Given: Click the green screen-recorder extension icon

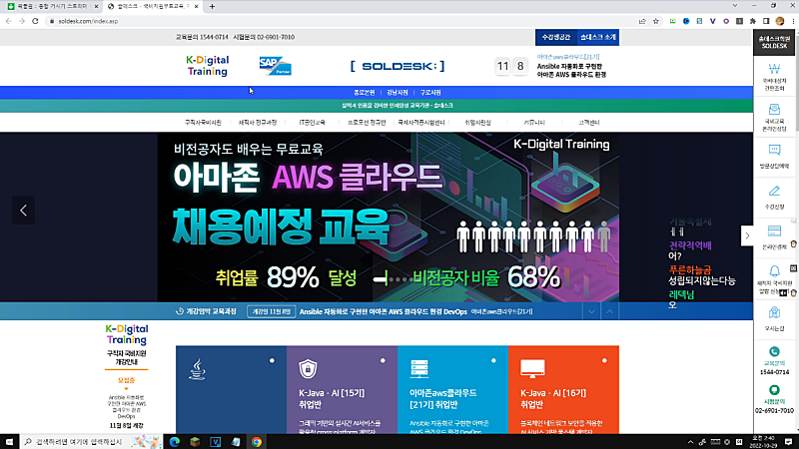Looking at the screenshot, I should tap(672, 21).
